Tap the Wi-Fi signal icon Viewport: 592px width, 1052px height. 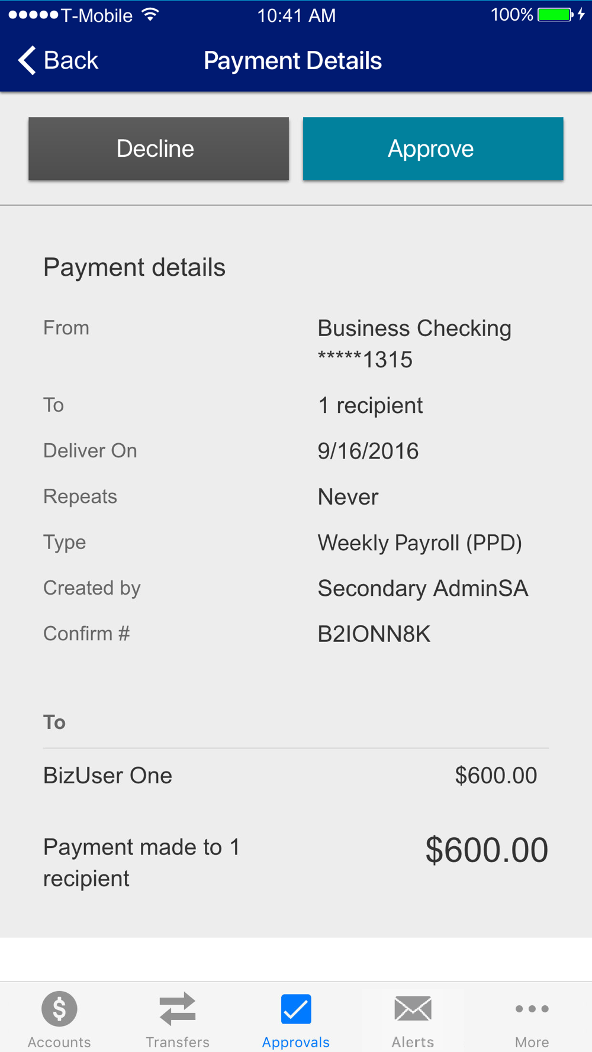click(151, 15)
